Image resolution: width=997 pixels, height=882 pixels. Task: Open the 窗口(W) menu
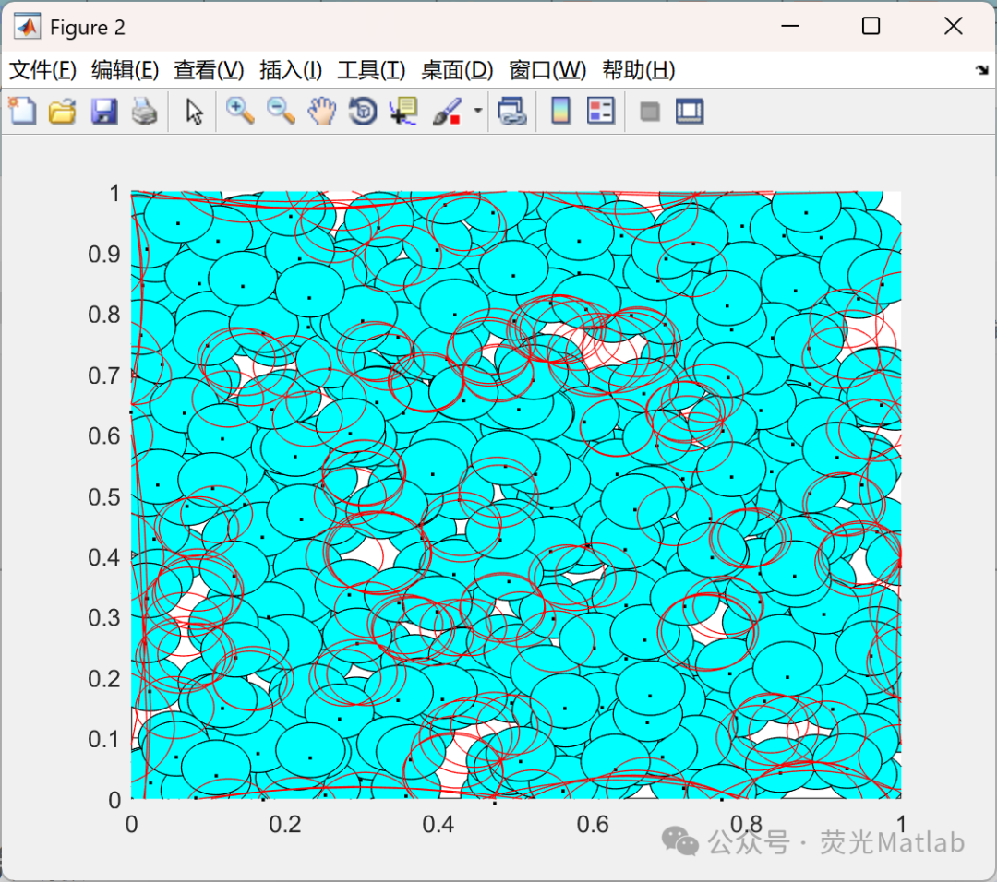click(x=547, y=69)
